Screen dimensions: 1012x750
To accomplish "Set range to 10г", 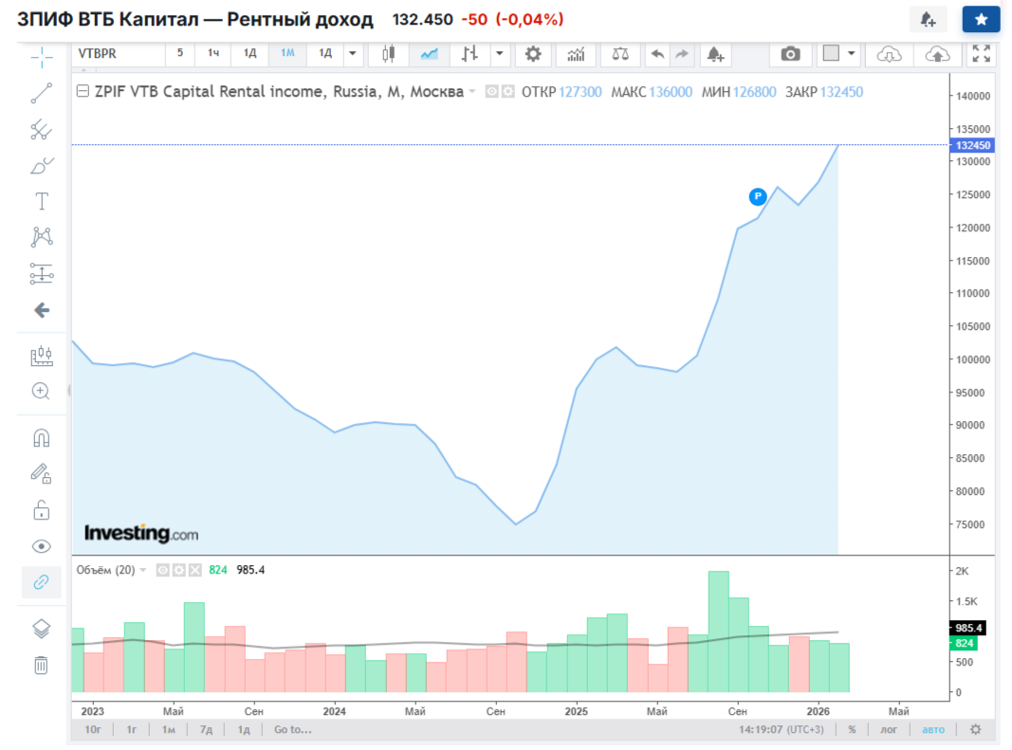I will pyautogui.click(x=93, y=730).
